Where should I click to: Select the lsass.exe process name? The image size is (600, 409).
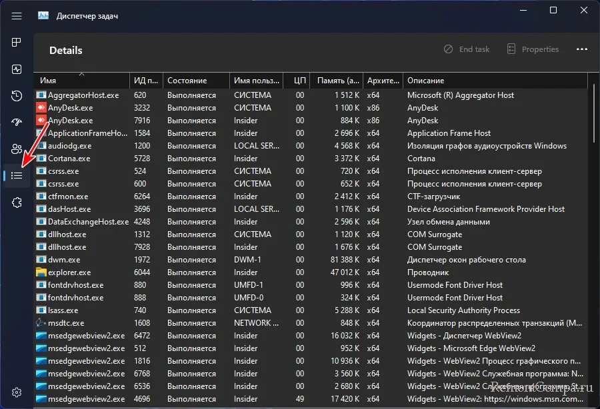63,310
